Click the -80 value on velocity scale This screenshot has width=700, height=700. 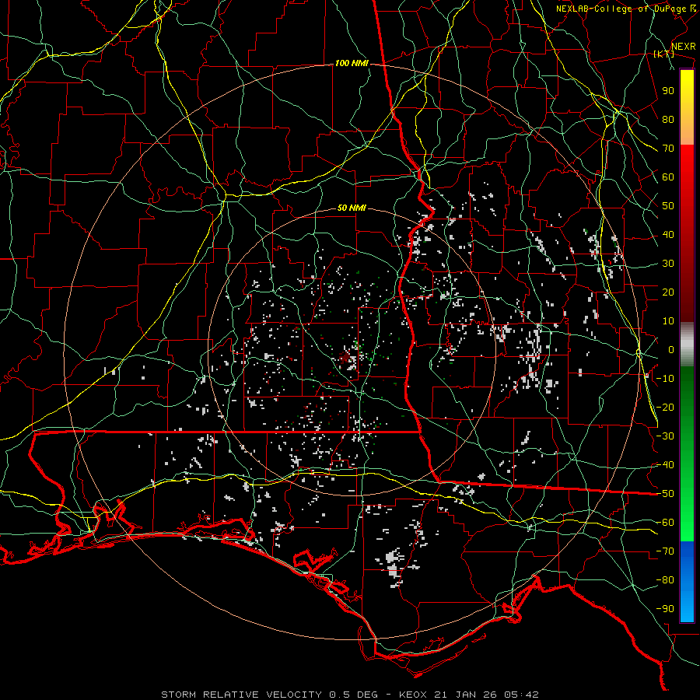665,580
